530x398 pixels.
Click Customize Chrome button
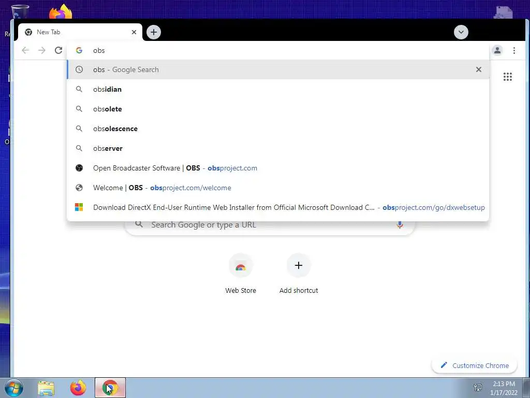[x=475, y=365]
